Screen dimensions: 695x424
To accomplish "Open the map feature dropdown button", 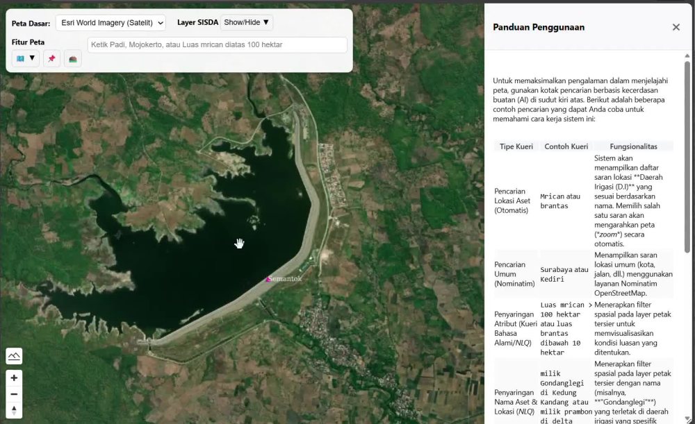I will coord(25,58).
